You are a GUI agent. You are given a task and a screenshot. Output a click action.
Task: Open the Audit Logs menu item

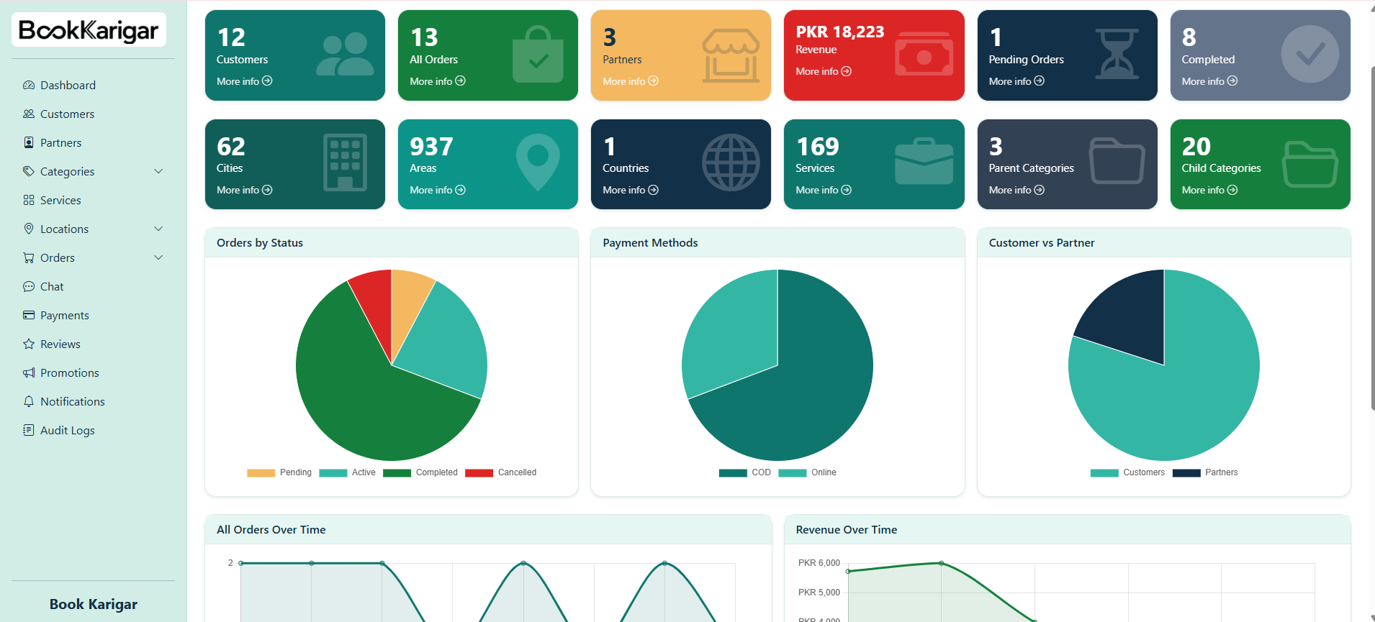point(94,430)
